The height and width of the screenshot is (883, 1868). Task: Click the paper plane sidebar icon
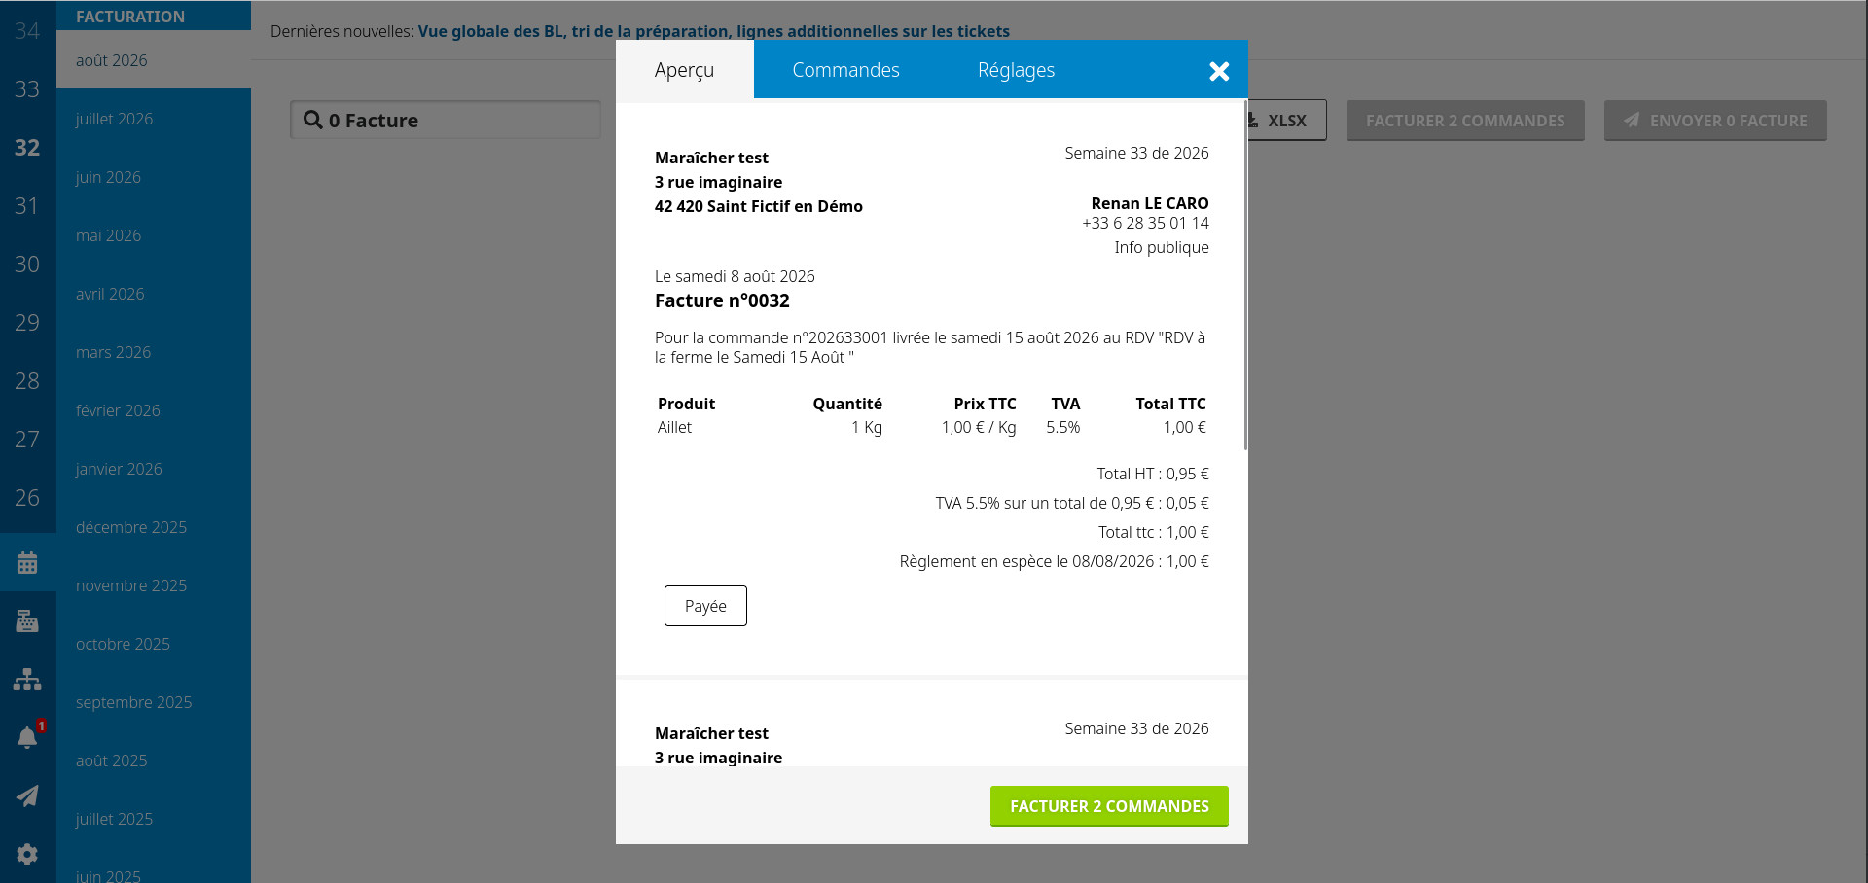[27, 795]
